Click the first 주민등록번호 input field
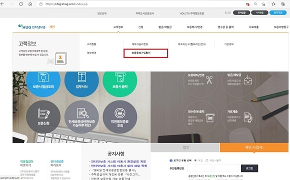This screenshot has width=290, height=180. pyautogui.click(x=199, y=168)
